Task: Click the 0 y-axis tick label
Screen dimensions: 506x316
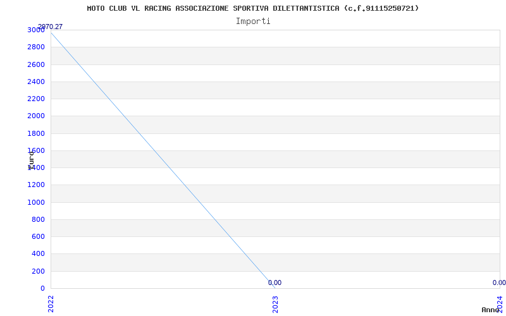Action: tap(42, 289)
